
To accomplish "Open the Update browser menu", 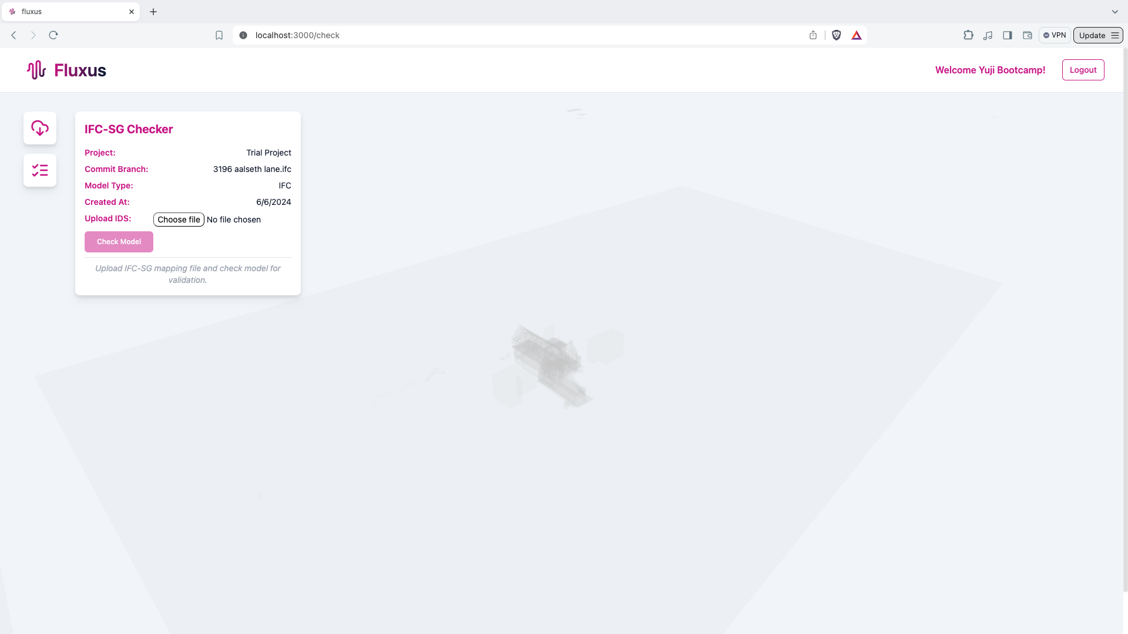I will [x=1097, y=35].
